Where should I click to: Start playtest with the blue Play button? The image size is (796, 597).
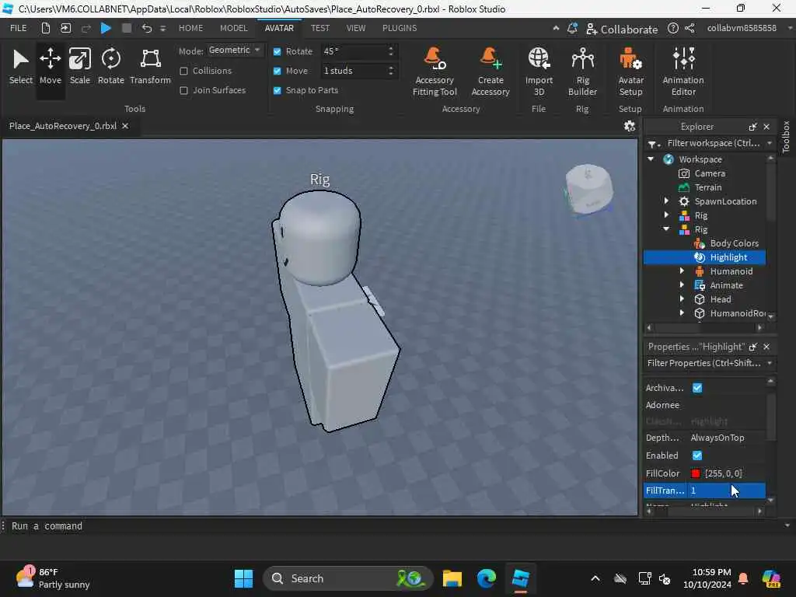[x=106, y=28]
